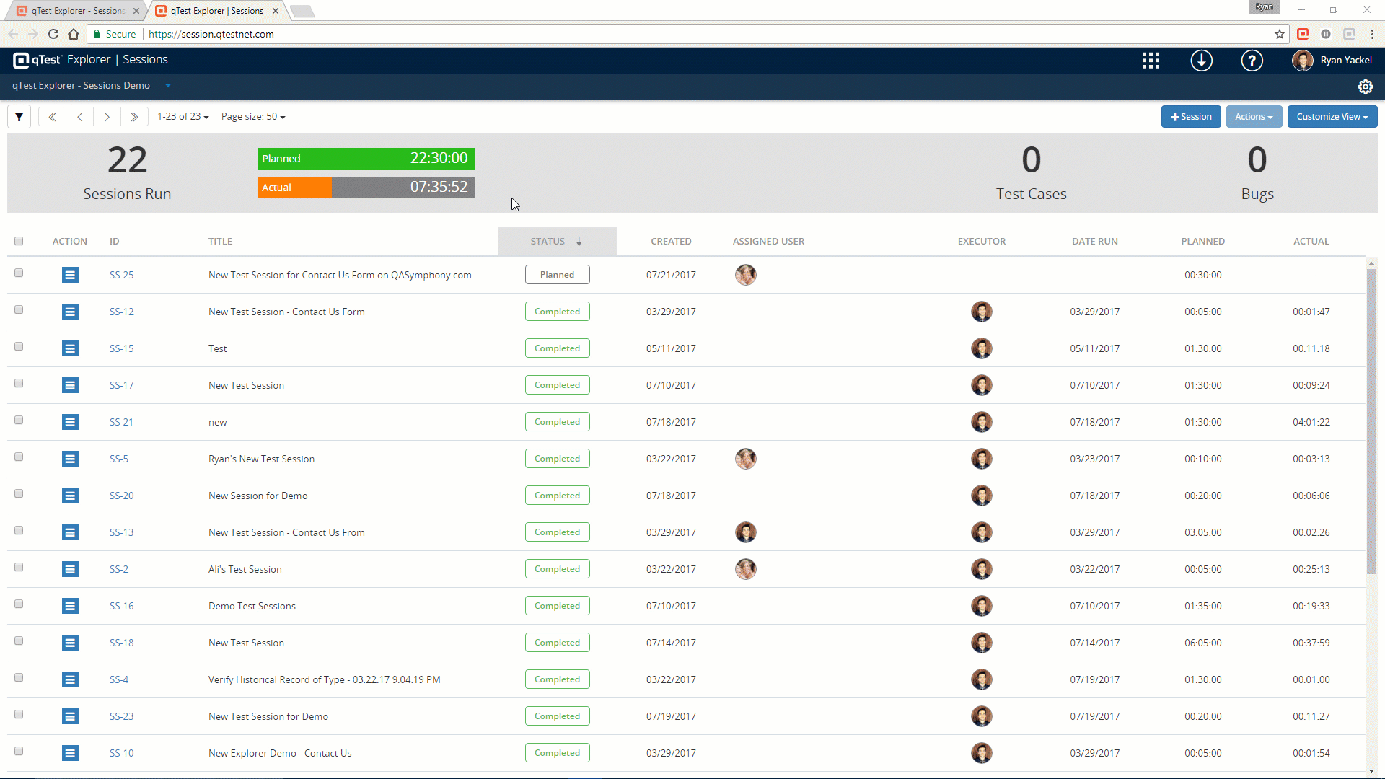Screen dimensions: 1385x779
Task: Click the +Session button
Action: click(x=1191, y=117)
